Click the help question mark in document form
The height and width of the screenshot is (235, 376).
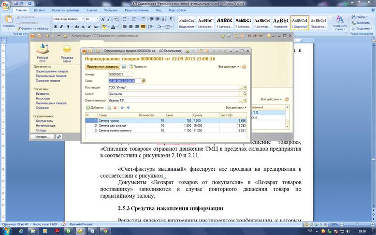pos(244,66)
